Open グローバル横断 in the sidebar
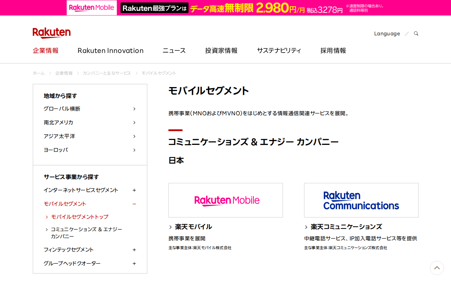The image size is (451, 282). pyautogui.click(x=62, y=109)
